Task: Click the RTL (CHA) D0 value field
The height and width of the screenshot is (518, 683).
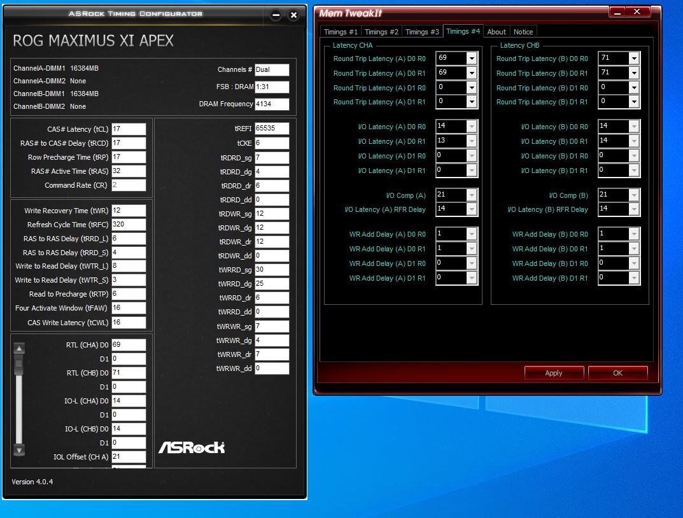Action: click(129, 345)
